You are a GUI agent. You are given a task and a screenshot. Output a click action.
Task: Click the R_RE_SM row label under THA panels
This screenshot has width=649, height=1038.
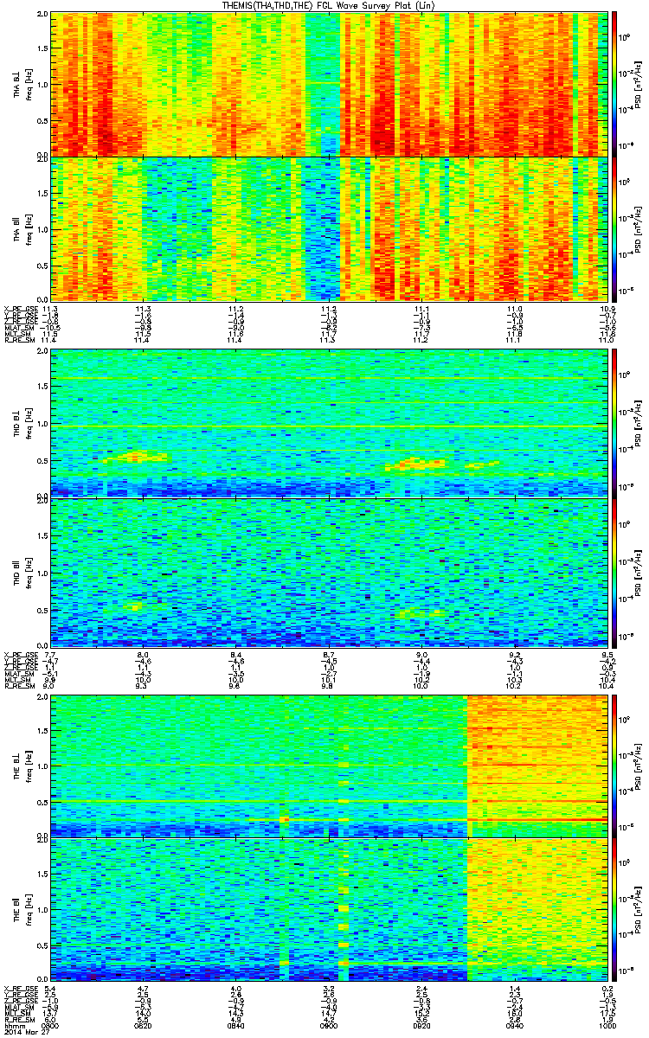pyautogui.click(x=18, y=341)
